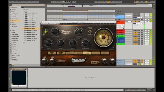Click the plugin Load button
The height and width of the screenshot is (92, 164).
click(107, 24)
